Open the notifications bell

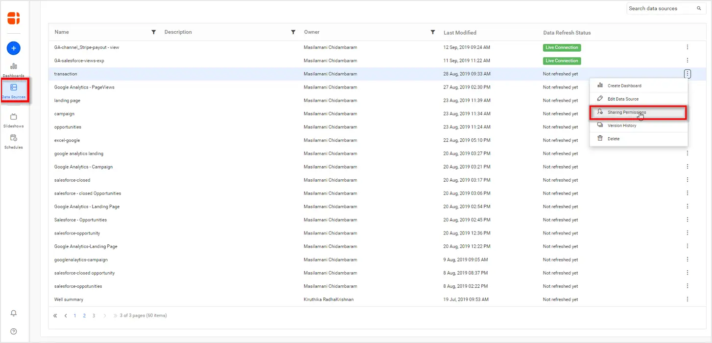pos(14,313)
